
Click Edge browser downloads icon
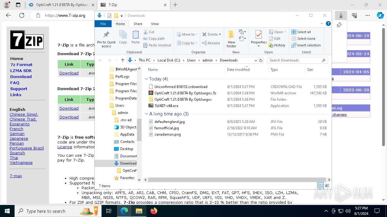[x=341, y=15]
